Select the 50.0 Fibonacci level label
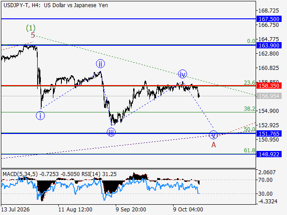 (249, 129)
